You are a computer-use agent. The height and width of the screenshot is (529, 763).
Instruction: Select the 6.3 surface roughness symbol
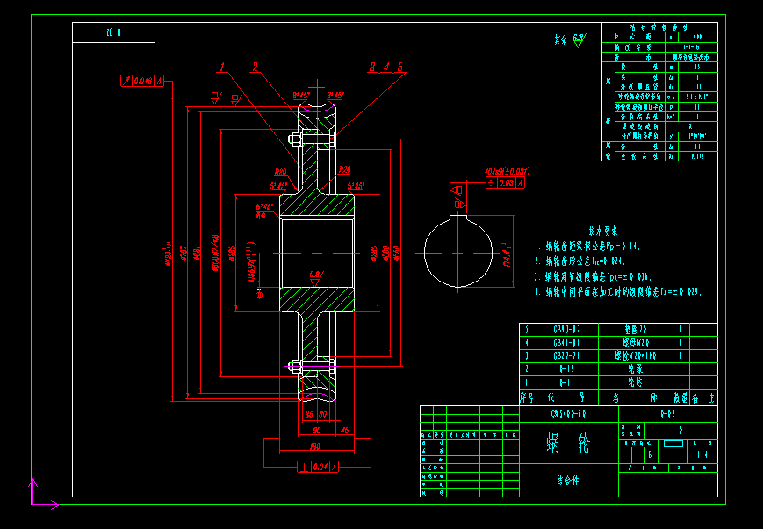pos(579,39)
